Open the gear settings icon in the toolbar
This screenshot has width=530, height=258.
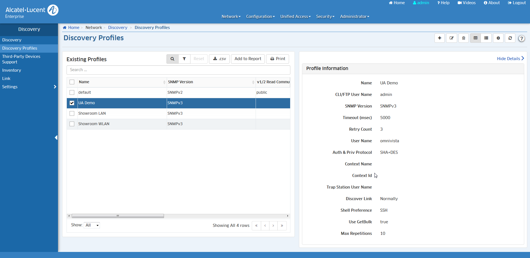coord(498,38)
